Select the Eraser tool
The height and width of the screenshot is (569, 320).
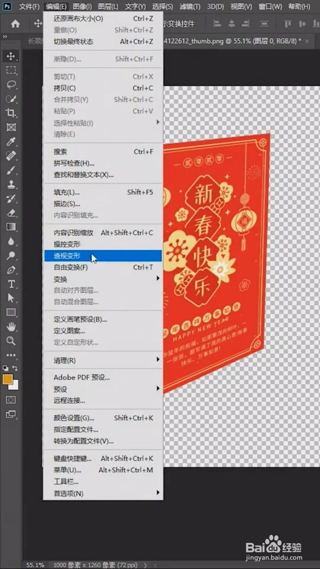click(x=11, y=212)
